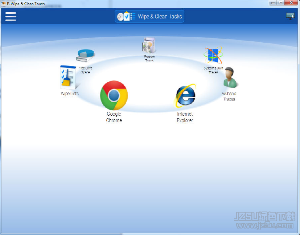Select the Free Drive Space icon
The image size is (300, 235).
(x=86, y=56)
